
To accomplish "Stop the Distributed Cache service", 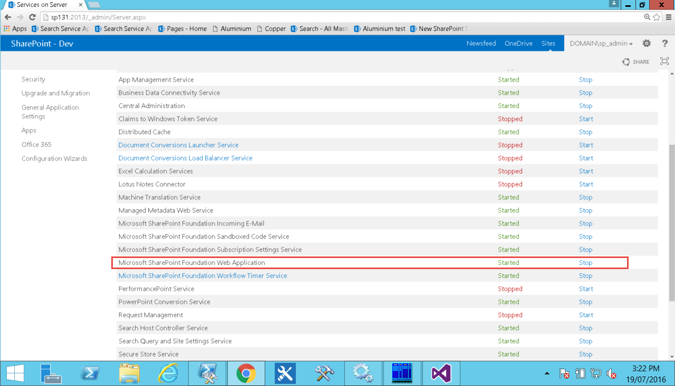I will [585, 132].
